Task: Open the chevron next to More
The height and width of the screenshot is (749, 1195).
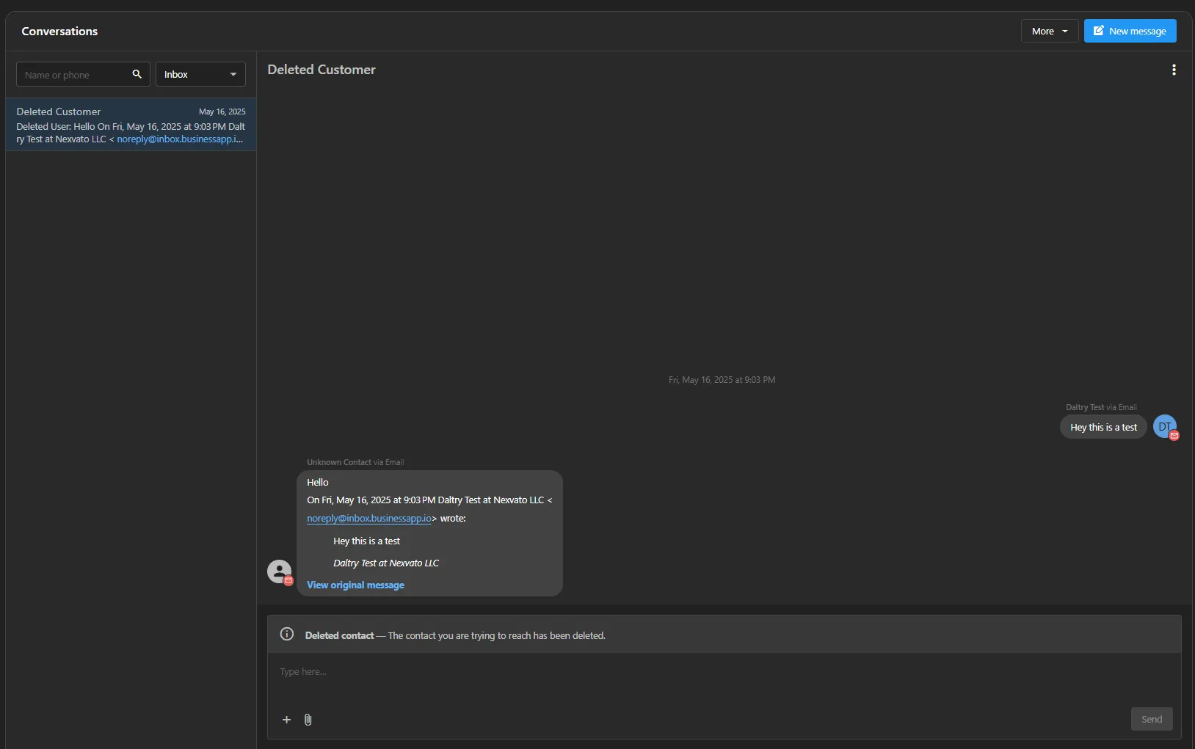Action: click(1064, 31)
